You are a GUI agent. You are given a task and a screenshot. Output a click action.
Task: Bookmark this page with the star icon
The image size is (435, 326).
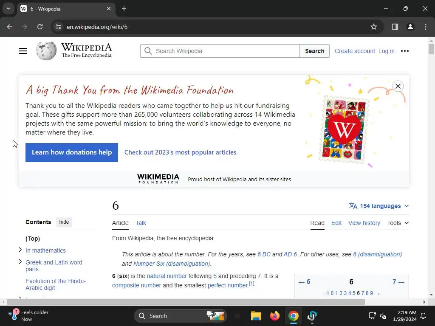(374, 27)
